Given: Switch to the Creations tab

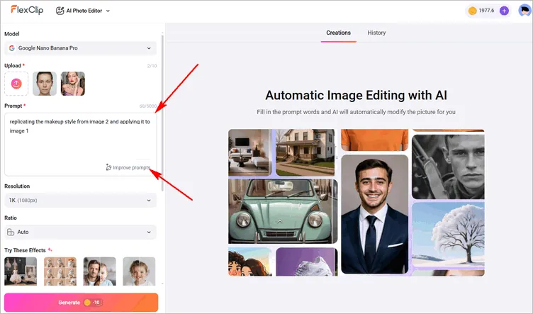Looking at the screenshot, I should [x=338, y=33].
